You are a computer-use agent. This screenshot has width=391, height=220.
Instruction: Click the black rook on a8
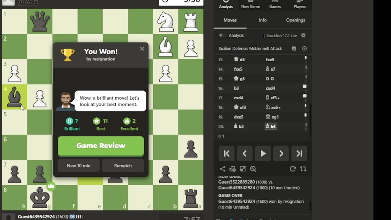pyautogui.click(x=191, y=198)
